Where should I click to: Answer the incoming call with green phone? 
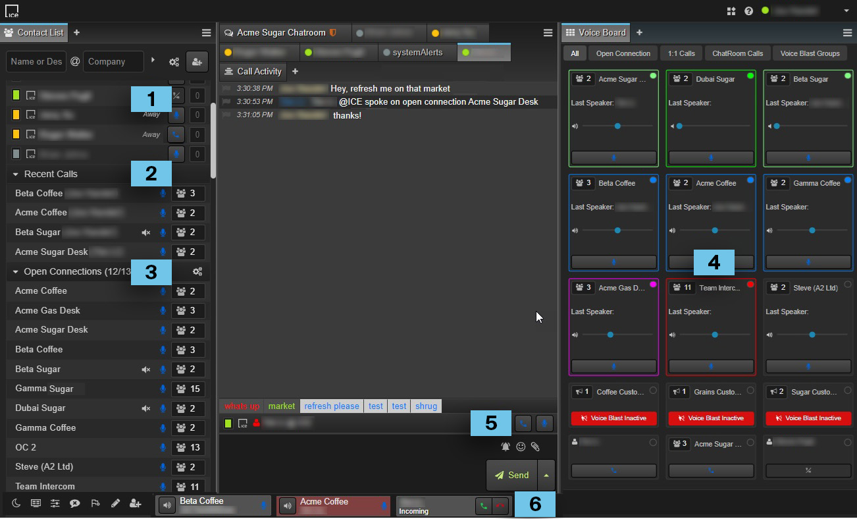point(484,506)
